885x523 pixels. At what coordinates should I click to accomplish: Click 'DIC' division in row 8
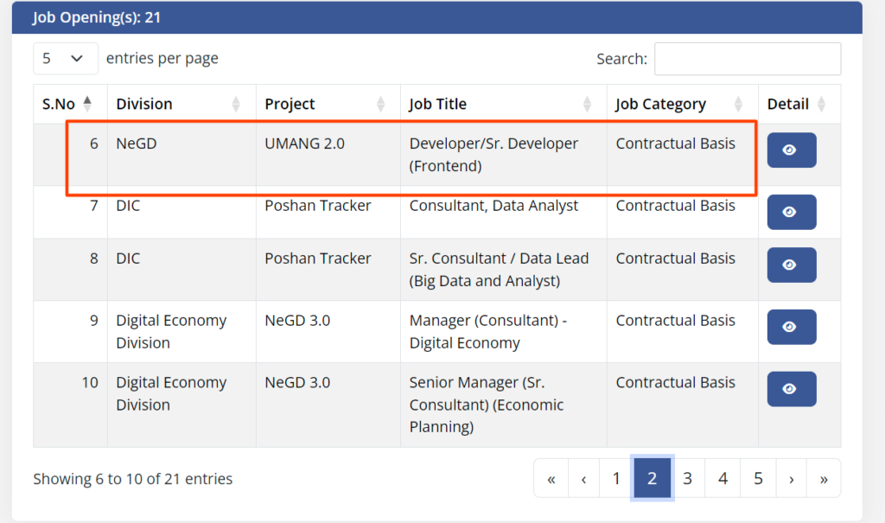[x=128, y=258]
